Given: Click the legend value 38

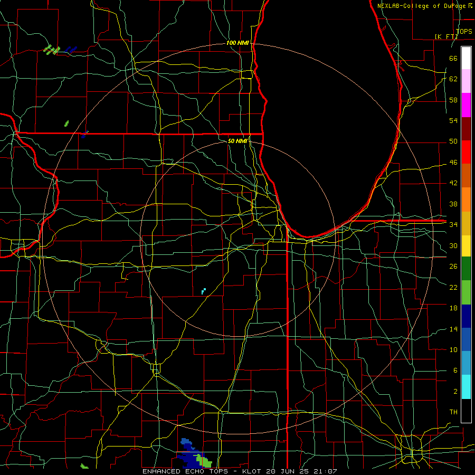Looking at the screenshot, I should 453,204.
